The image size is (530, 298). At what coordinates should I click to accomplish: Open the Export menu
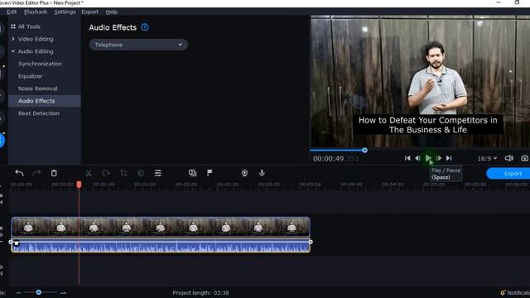point(90,12)
